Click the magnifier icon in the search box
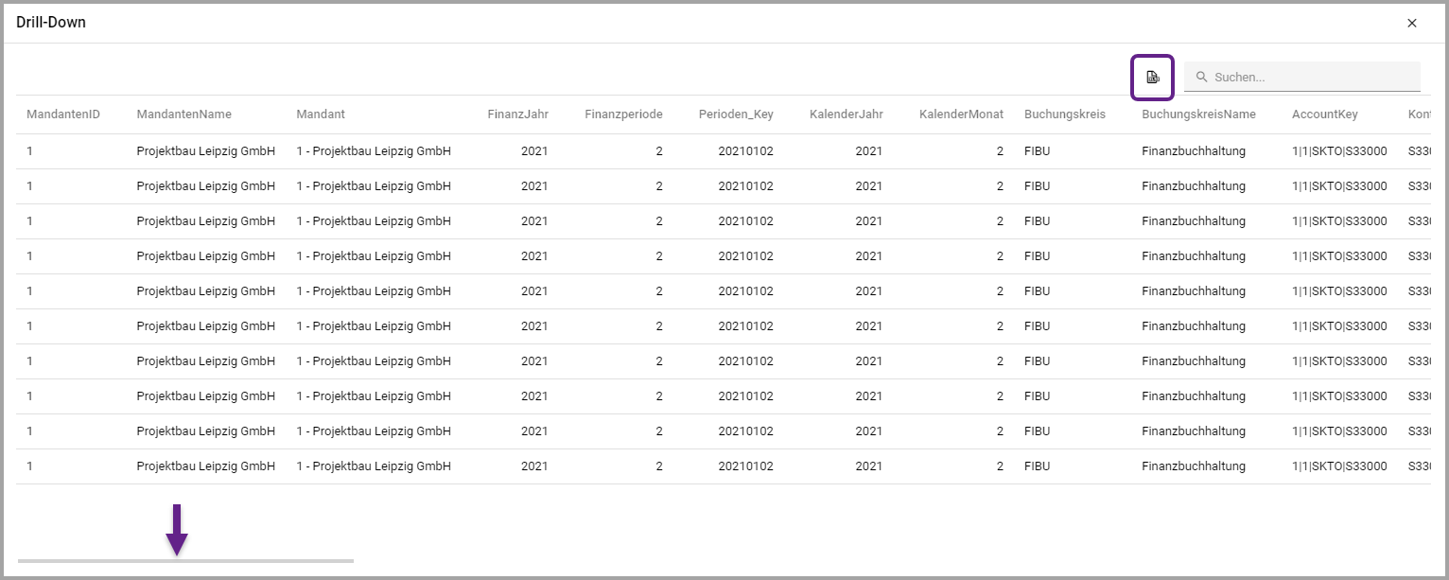Screen dimensions: 1449x580 pyautogui.click(x=1201, y=78)
